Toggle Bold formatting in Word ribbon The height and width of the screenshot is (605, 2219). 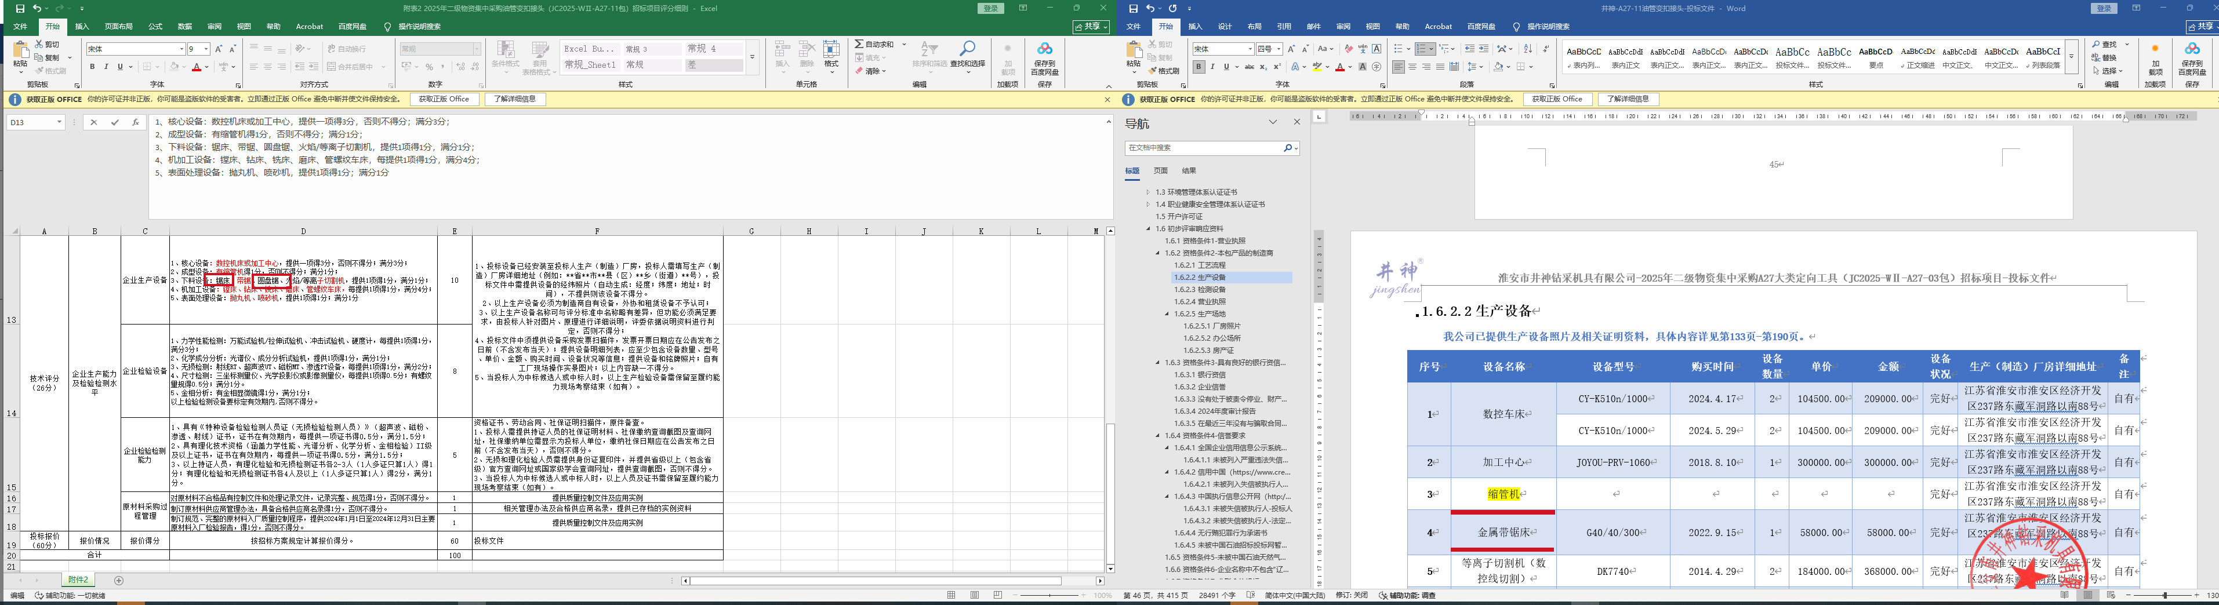point(1199,67)
